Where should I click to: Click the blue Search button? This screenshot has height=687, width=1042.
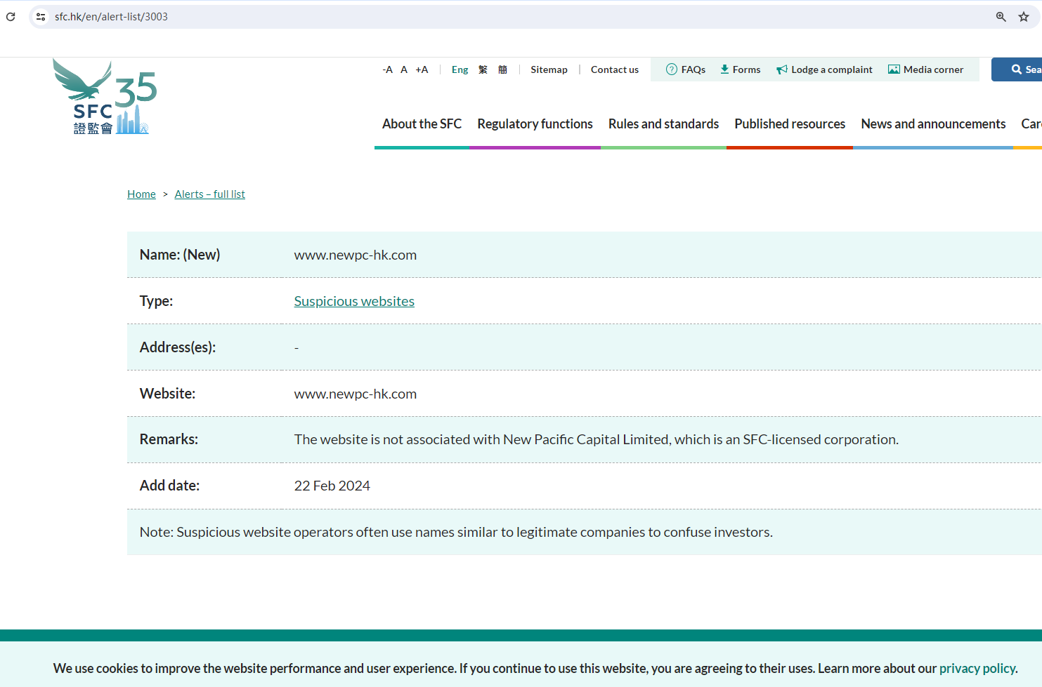(1023, 69)
